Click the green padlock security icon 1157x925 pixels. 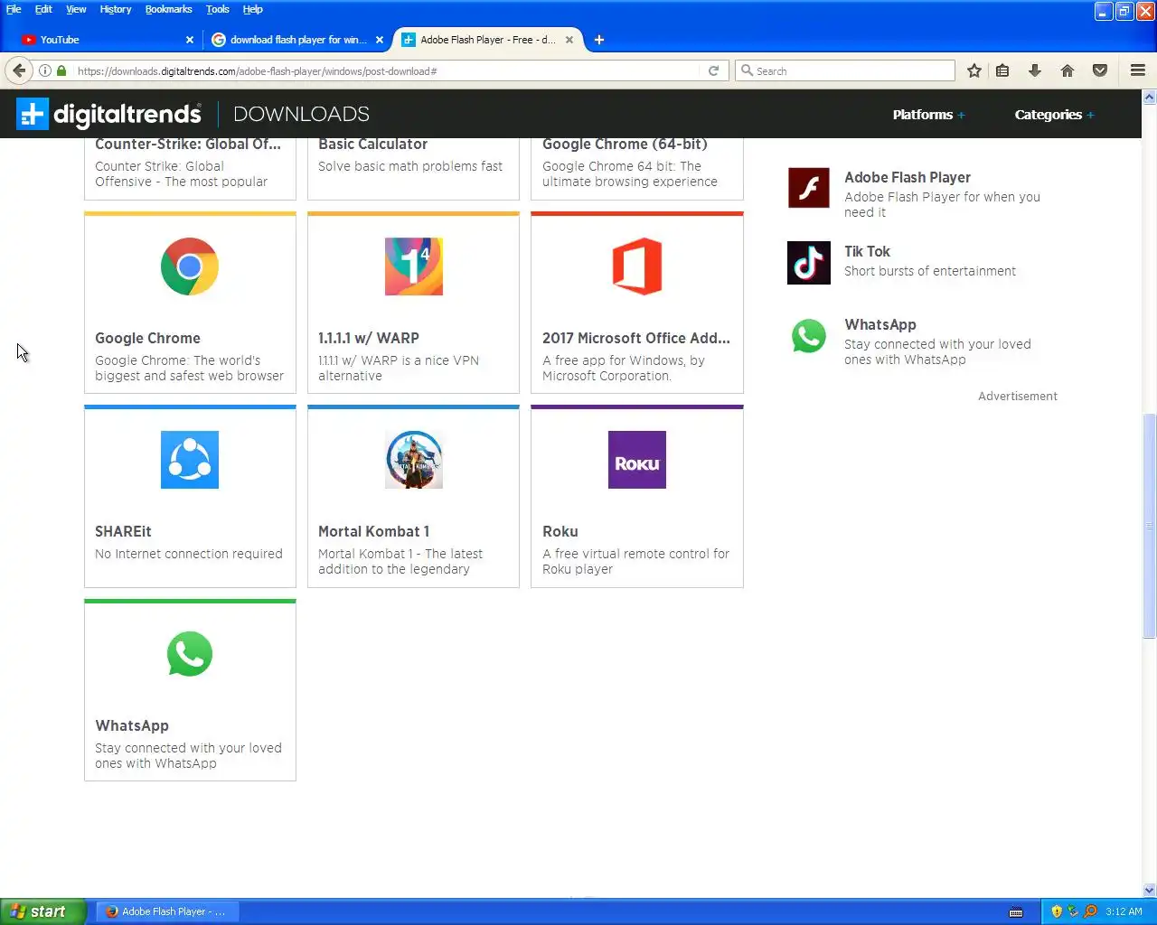coord(61,70)
